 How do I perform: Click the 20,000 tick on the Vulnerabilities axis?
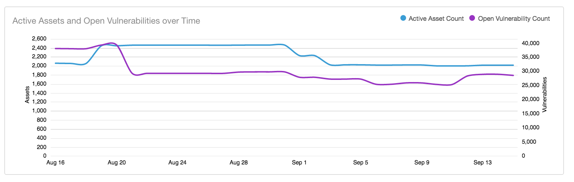[x=530, y=99]
